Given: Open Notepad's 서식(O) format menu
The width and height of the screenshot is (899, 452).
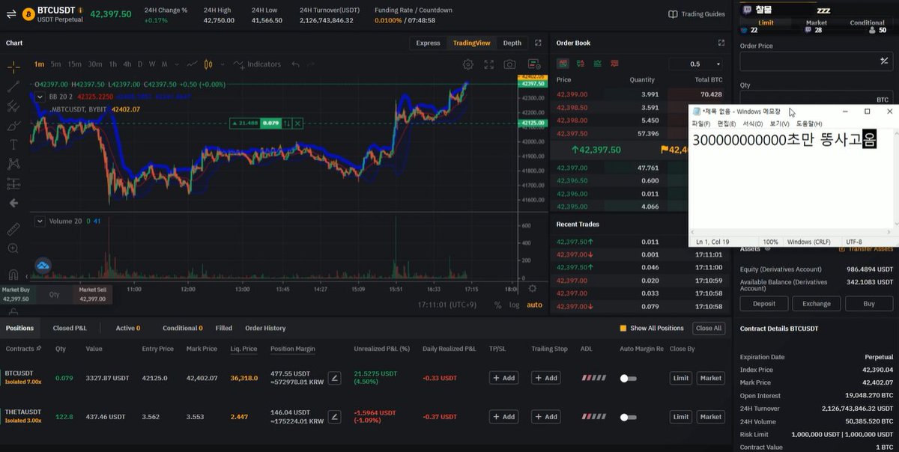Looking at the screenshot, I should (753, 123).
